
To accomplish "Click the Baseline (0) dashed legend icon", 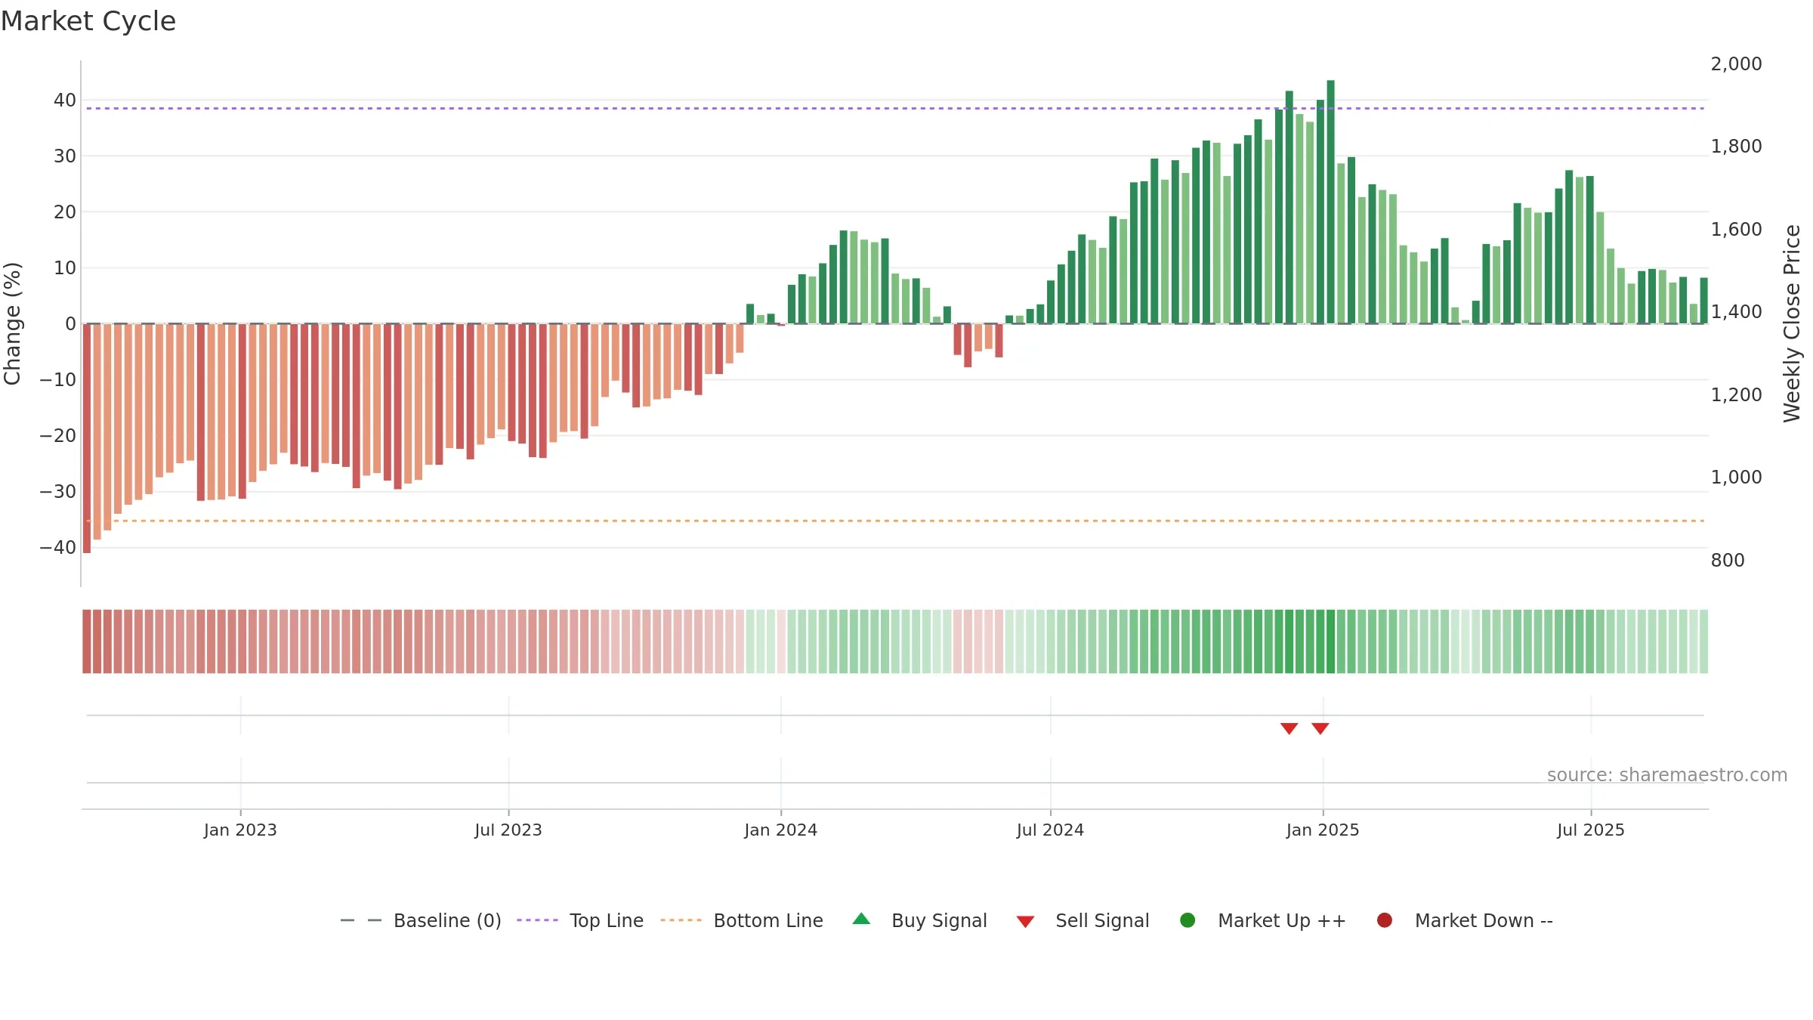I will 361,920.
